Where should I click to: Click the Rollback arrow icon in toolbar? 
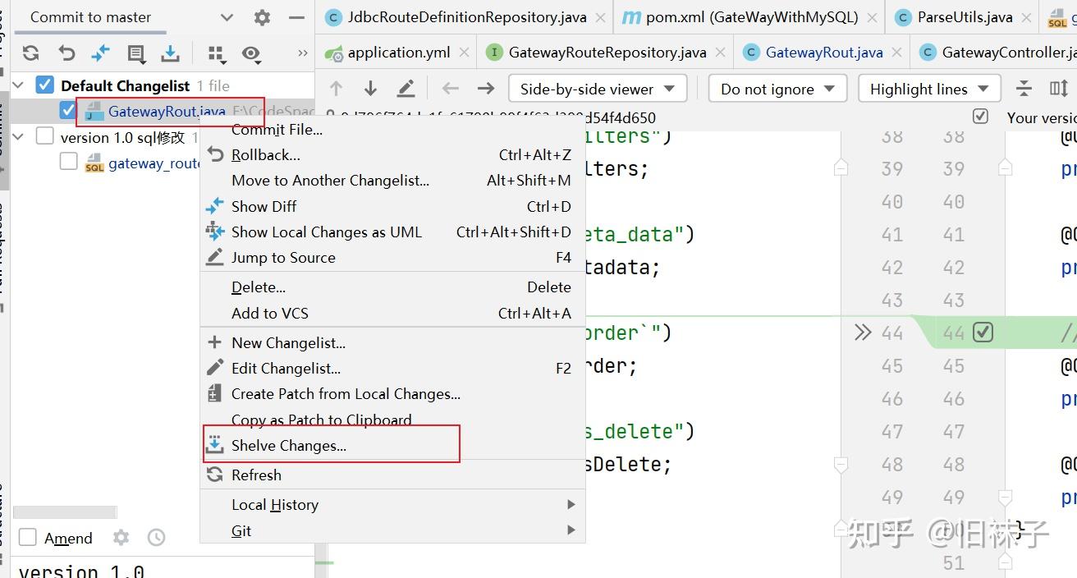click(x=66, y=53)
